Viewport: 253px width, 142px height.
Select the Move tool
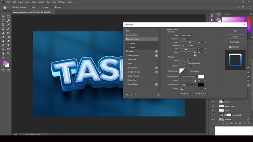[3, 17]
